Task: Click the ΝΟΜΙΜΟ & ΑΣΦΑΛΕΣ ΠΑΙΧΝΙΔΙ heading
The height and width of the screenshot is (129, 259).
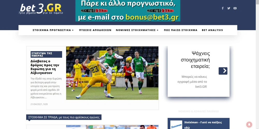Action: click(x=198, y=111)
